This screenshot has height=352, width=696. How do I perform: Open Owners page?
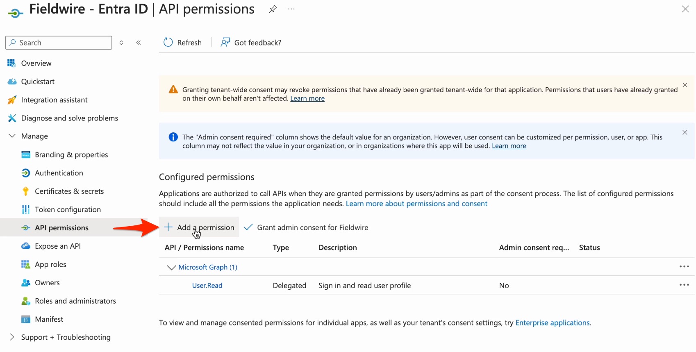[47, 283]
